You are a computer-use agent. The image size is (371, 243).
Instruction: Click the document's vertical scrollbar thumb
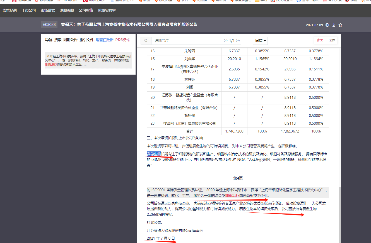339,215
